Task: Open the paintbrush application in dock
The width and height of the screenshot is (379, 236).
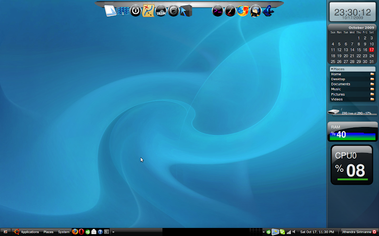Action: 230,11
